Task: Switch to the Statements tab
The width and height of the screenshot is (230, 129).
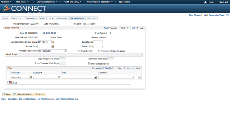Action: pos(30,18)
